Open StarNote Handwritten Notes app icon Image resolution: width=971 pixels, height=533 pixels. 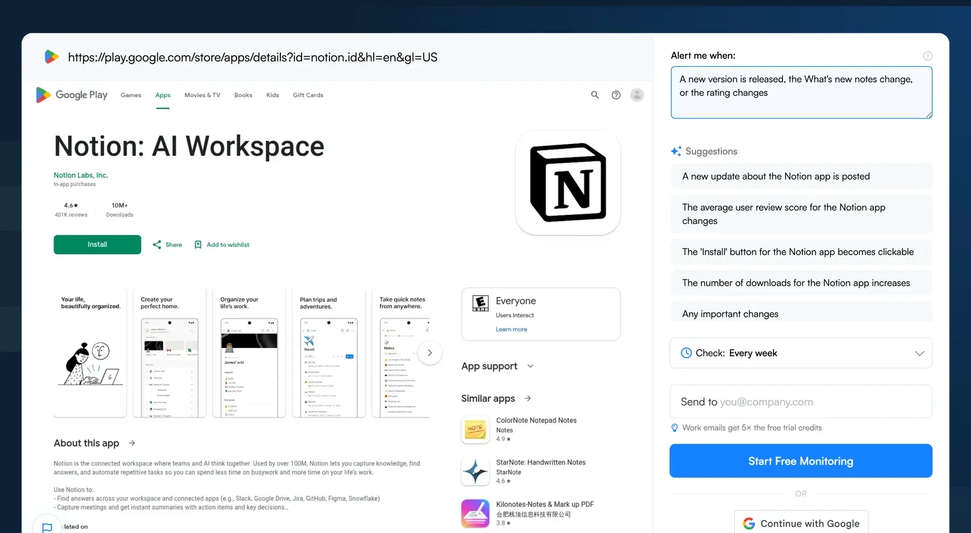click(475, 471)
